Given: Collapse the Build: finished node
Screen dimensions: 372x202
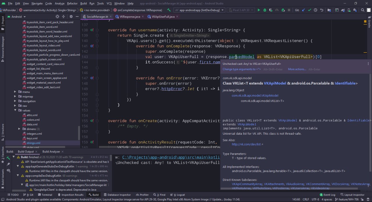Looking at the screenshot, I should pyautogui.click(x=14, y=157).
